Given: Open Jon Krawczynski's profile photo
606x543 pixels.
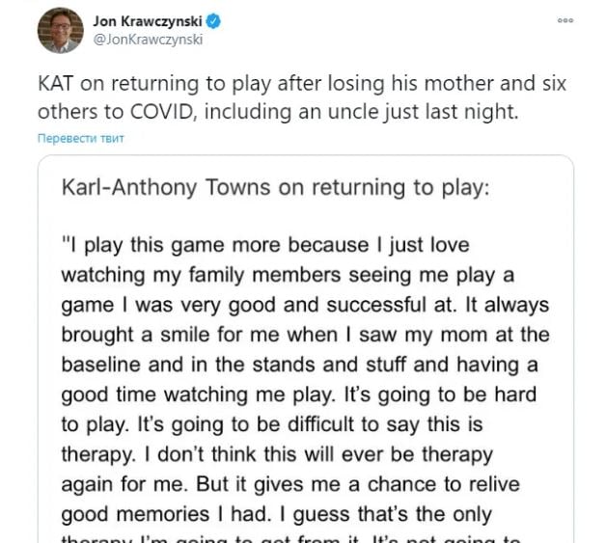Looking at the screenshot, I should (60, 31).
